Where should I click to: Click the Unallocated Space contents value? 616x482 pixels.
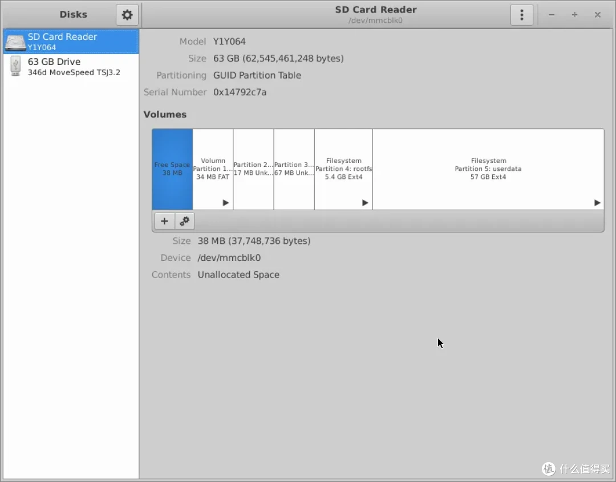[238, 275]
